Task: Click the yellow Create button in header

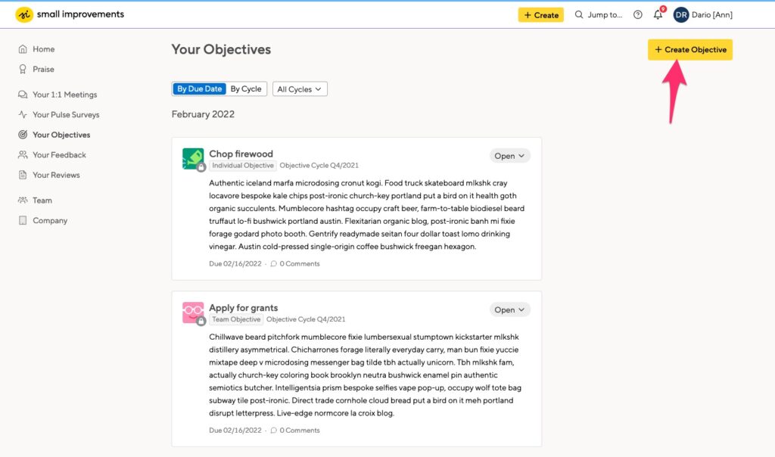Action: [x=540, y=15]
